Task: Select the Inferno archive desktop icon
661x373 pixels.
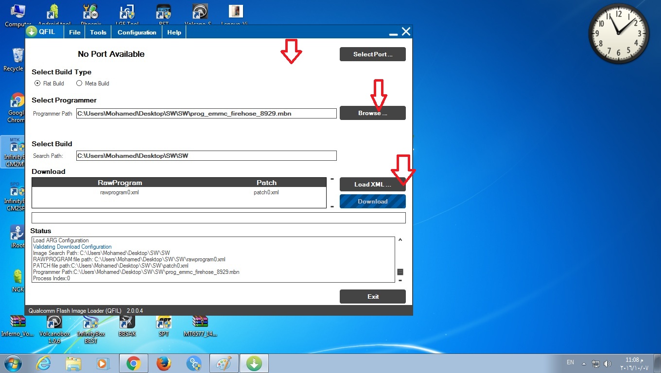Action: pos(18,326)
